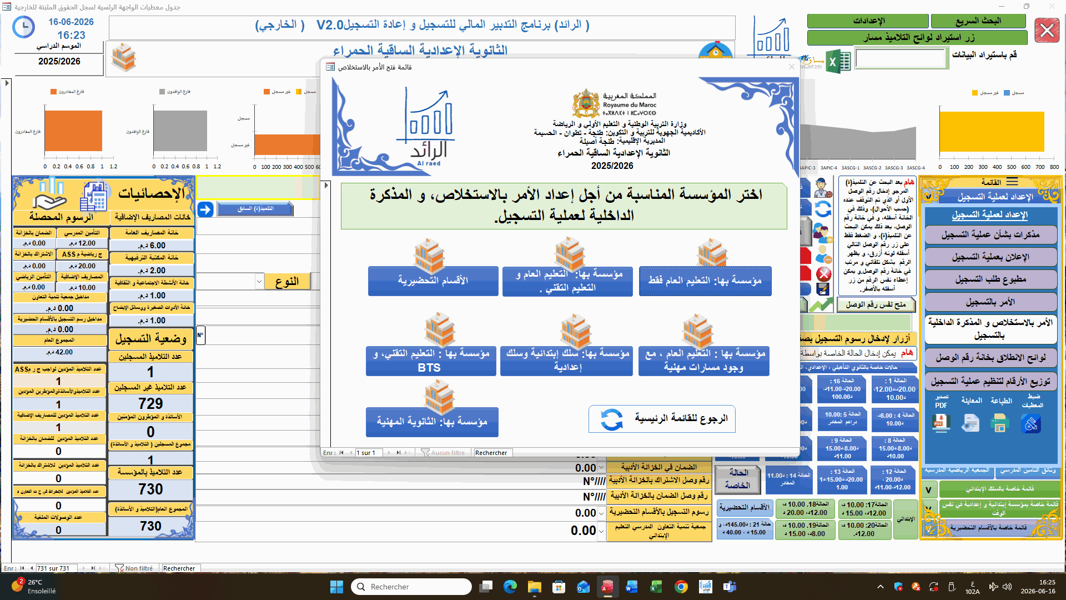Click the save-edit diskette side icon
This screenshot has width=1066, height=600.
823,289
